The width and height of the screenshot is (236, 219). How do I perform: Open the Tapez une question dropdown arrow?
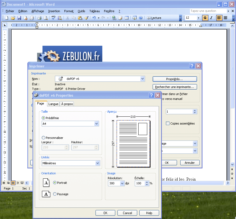pos(228,11)
